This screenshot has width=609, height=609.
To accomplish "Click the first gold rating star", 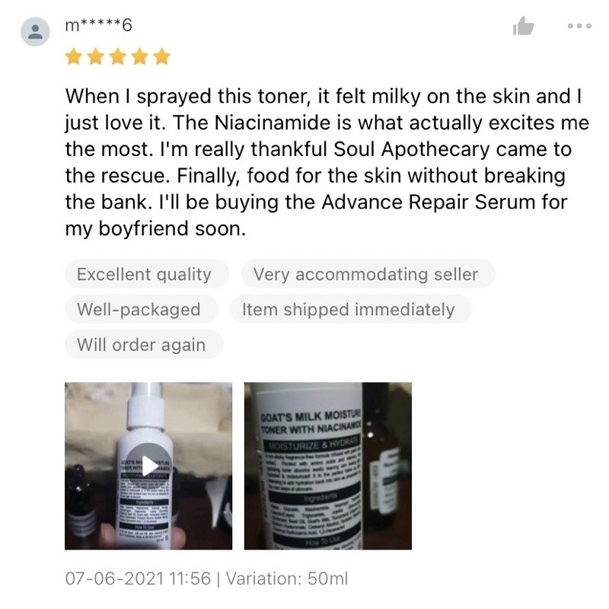I will coord(73,56).
